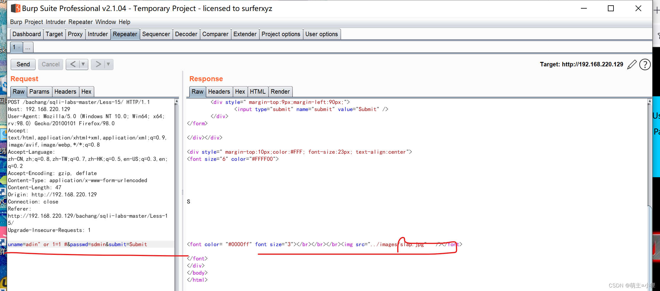The image size is (660, 291).
Task: Click the response pane scroll up arrow
Action: (650, 101)
